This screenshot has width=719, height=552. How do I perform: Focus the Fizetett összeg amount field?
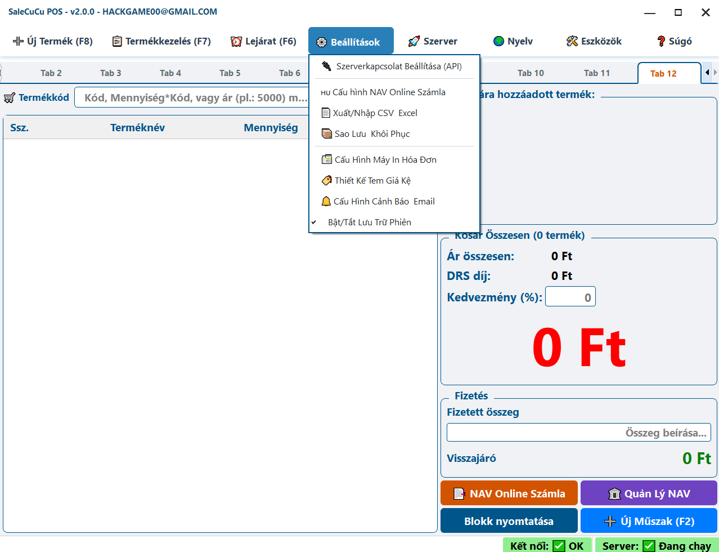pos(578,433)
